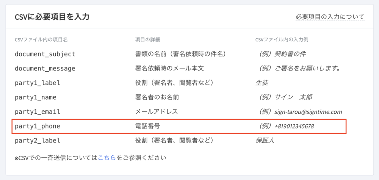Select the +819012345678 example value
This screenshot has width=379, height=180.
tap(294, 126)
